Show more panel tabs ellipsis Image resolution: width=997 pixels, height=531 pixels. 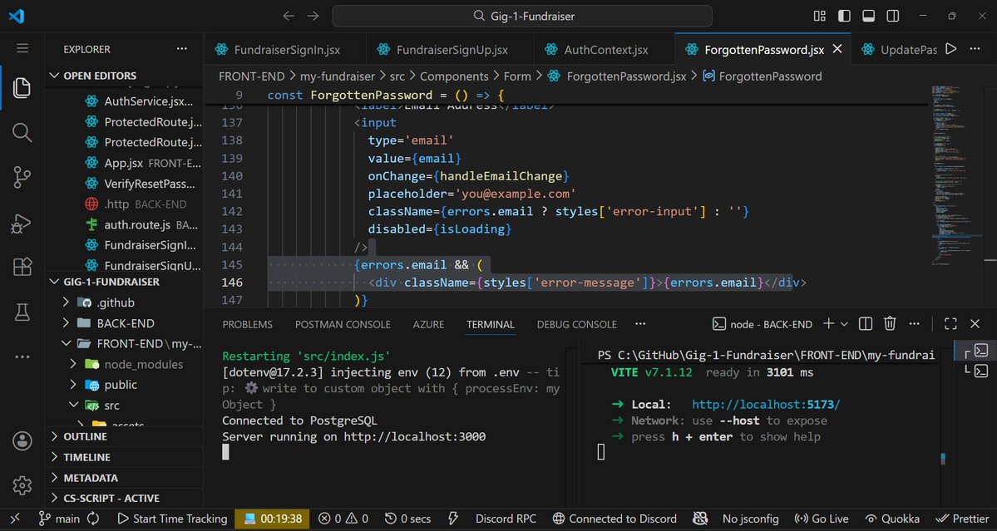pos(639,325)
